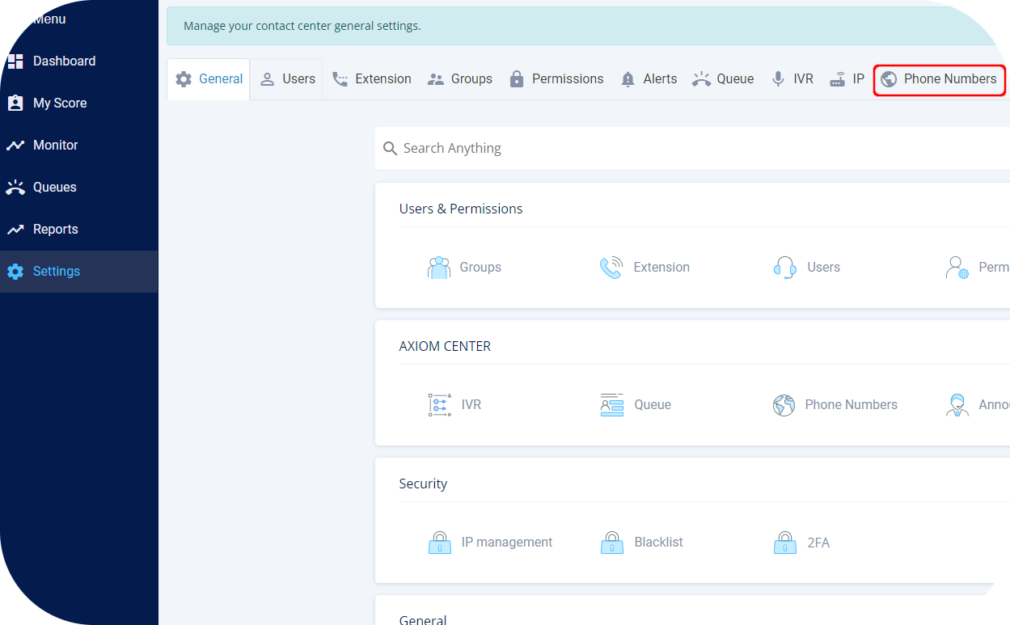Click the Settings gear icon in sidebar

pos(15,272)
